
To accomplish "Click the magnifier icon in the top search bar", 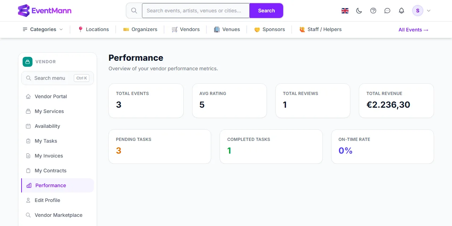I will [x=134, y=11].
